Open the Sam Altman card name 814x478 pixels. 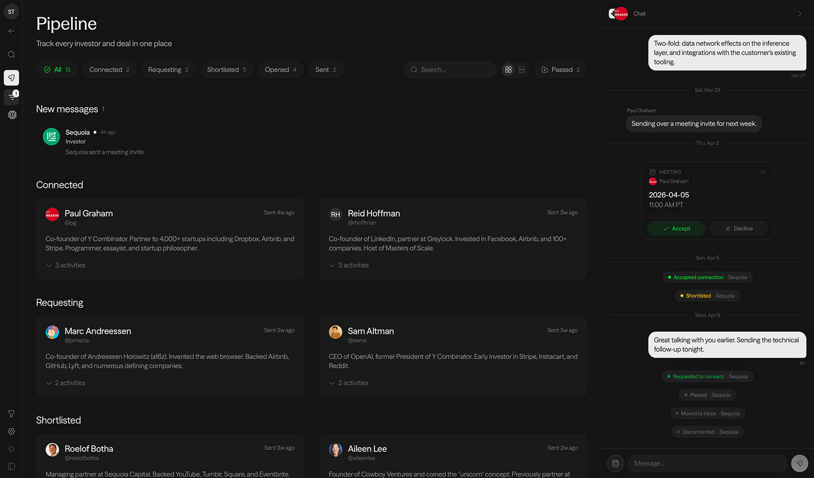[x=371, y=331]
